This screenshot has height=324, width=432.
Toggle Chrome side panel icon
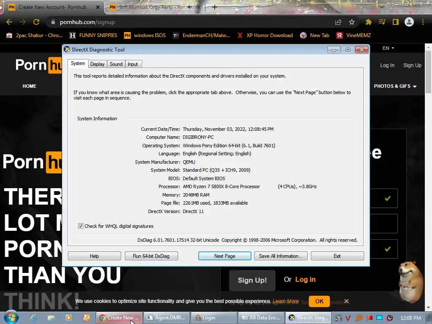click(x=395, y=22)
